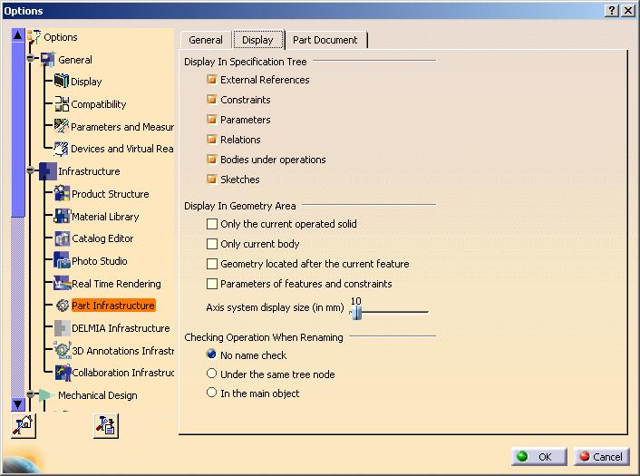640x476 pixels.
Task: Toggle Bodies under operations checkbox
Action: coord(211,159)
